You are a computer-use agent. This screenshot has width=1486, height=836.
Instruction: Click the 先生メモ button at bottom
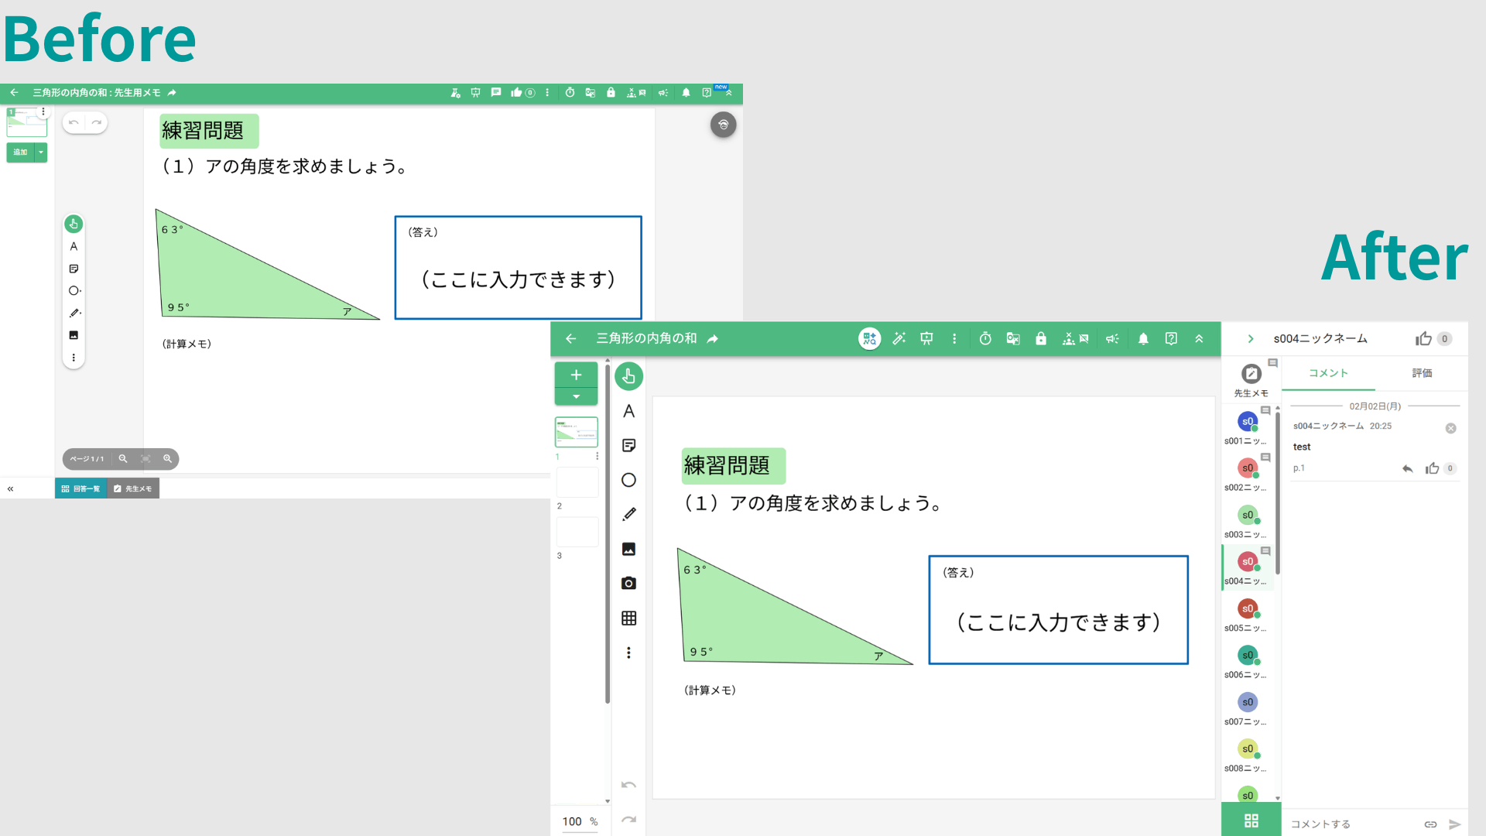tap(133, 488)
